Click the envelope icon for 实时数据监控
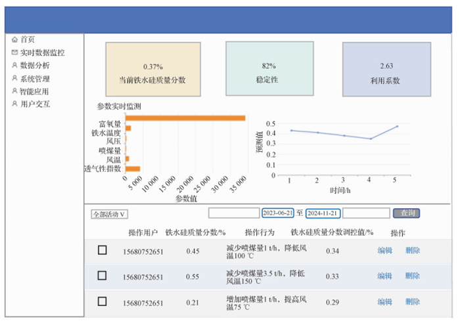The height and width of the screenshot is (325, 460). [14, 53]
